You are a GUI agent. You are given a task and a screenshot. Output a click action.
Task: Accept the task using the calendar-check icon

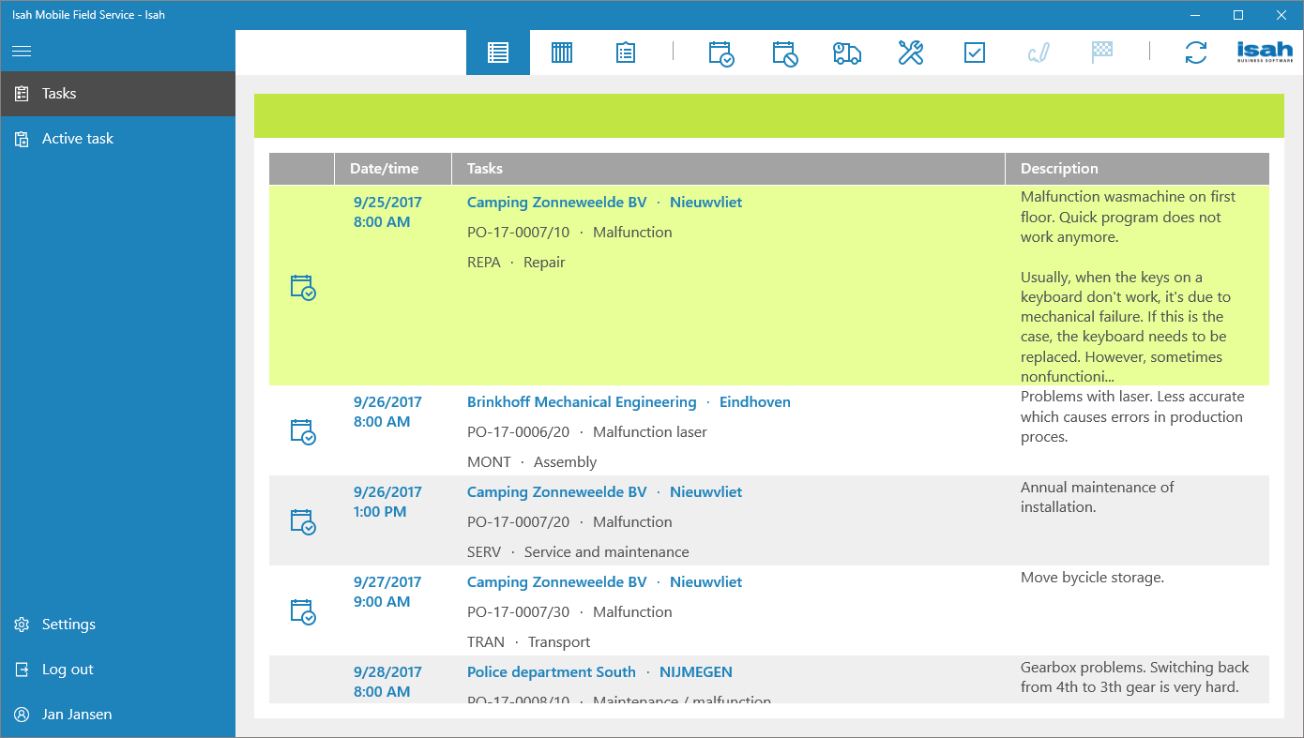(x=720, y=53)
